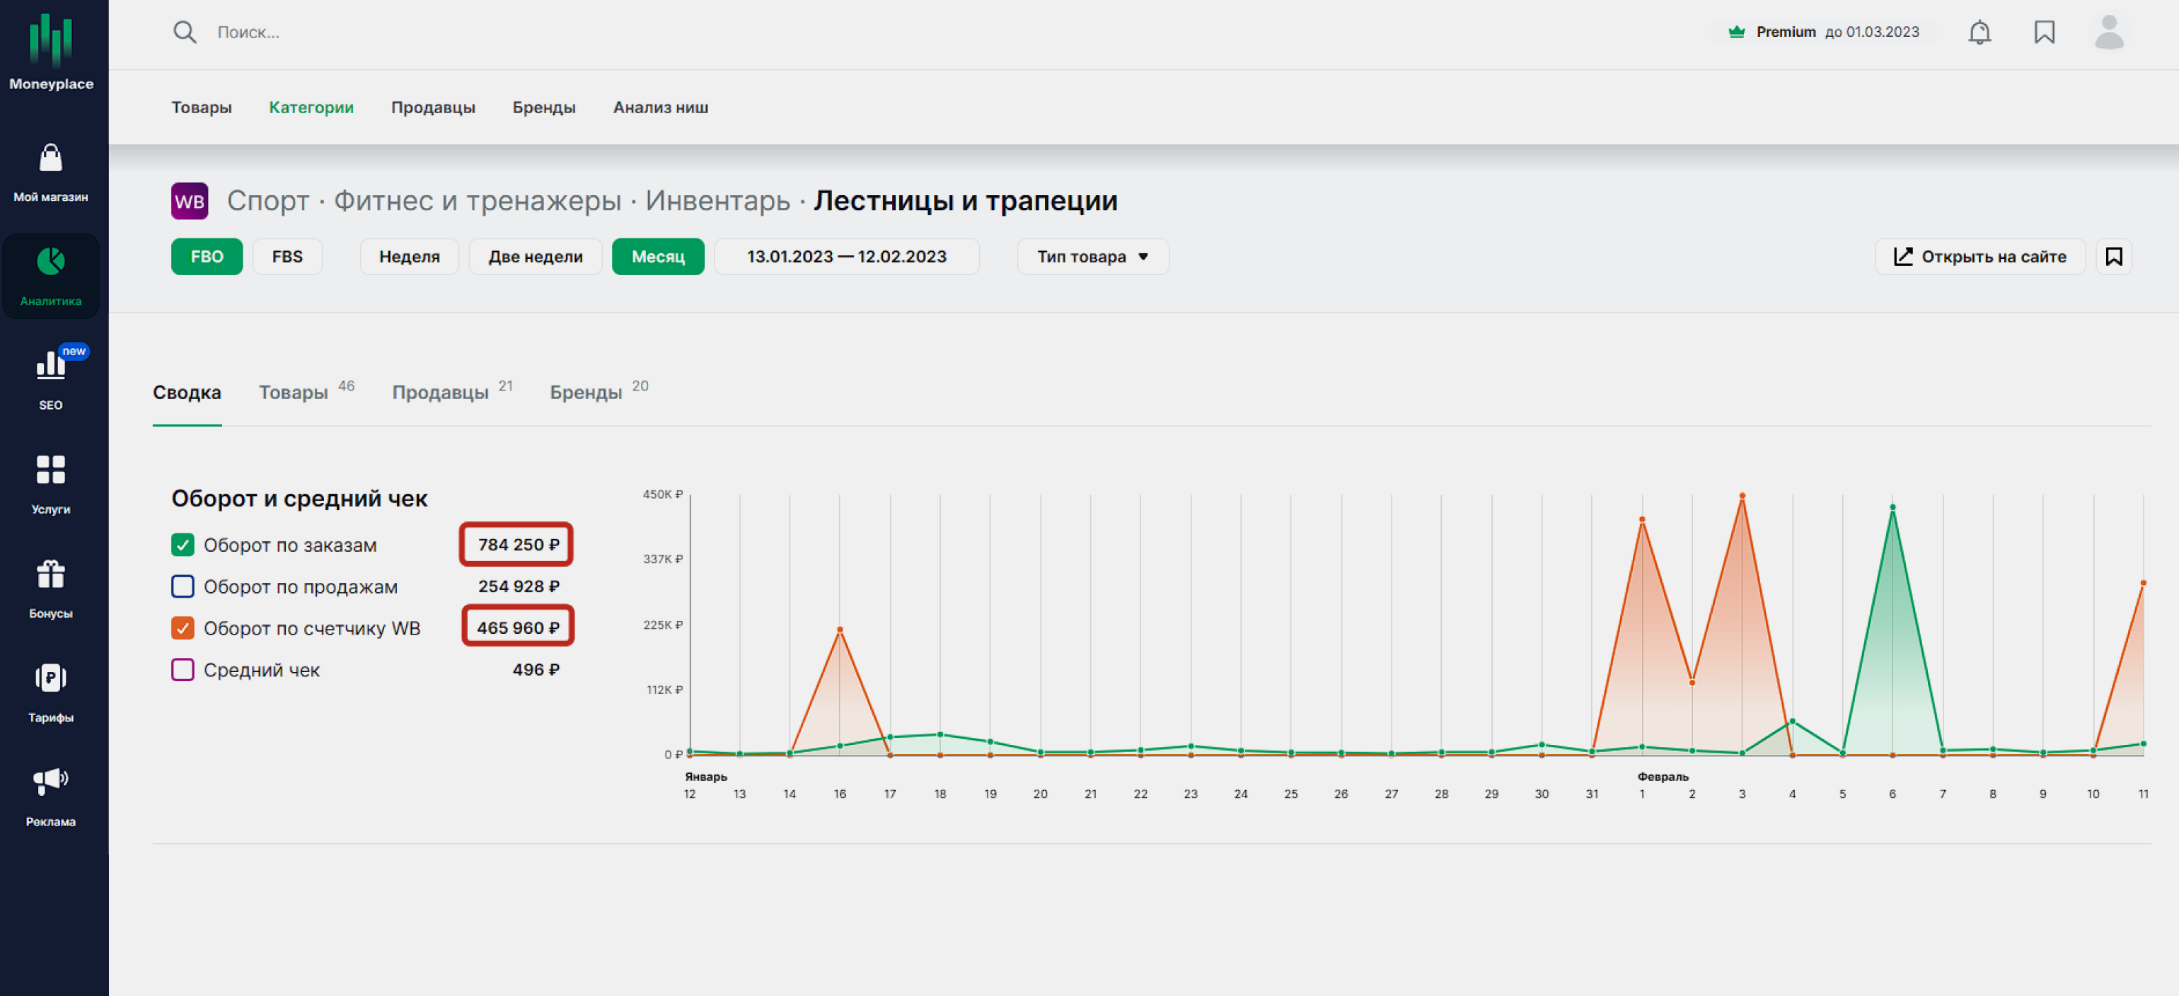The height and width of the screenshot is (996, 2179).
Task: Click the orange point on February 2
Action: (1692, 683)
